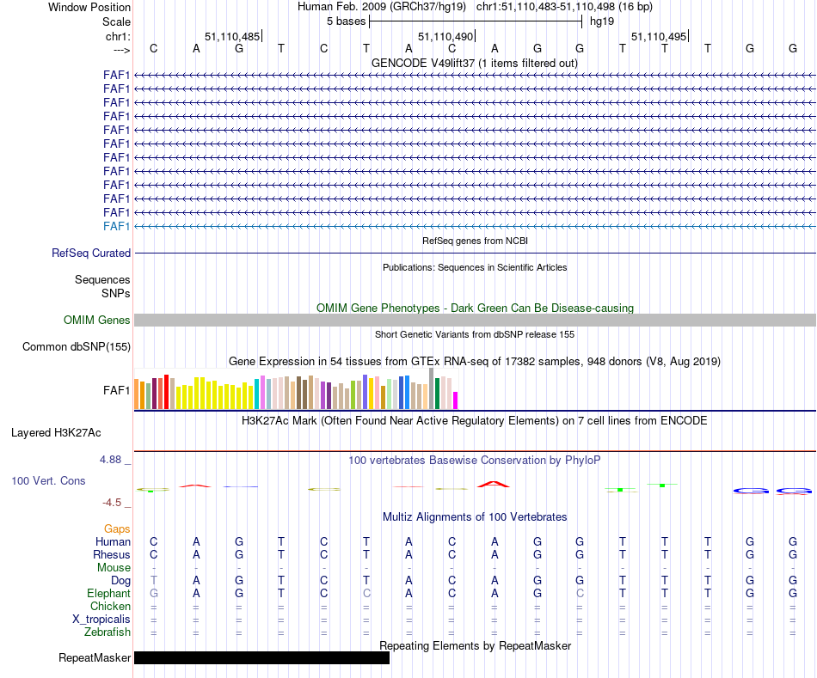Screen dimensions: 817x678
Task: Open Short Genetic Variants from dbSNP title
Action: pos(475,334)
